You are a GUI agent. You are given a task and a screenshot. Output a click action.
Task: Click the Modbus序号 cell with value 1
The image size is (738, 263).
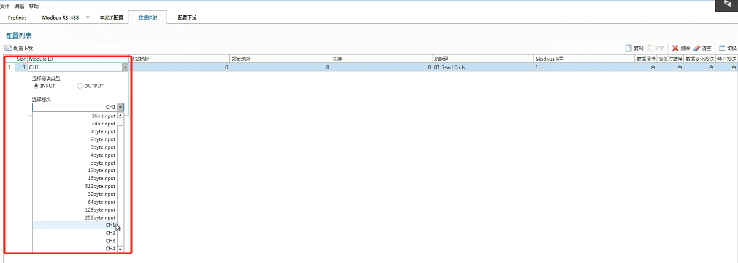[584, 67]
